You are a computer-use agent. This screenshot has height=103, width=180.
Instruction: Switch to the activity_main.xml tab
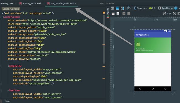(32, 4)
